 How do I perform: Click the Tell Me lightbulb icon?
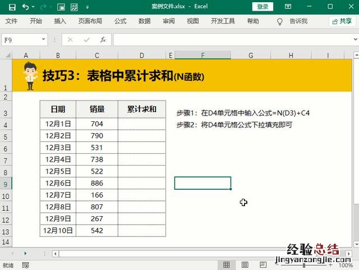[x=280, y=21]
